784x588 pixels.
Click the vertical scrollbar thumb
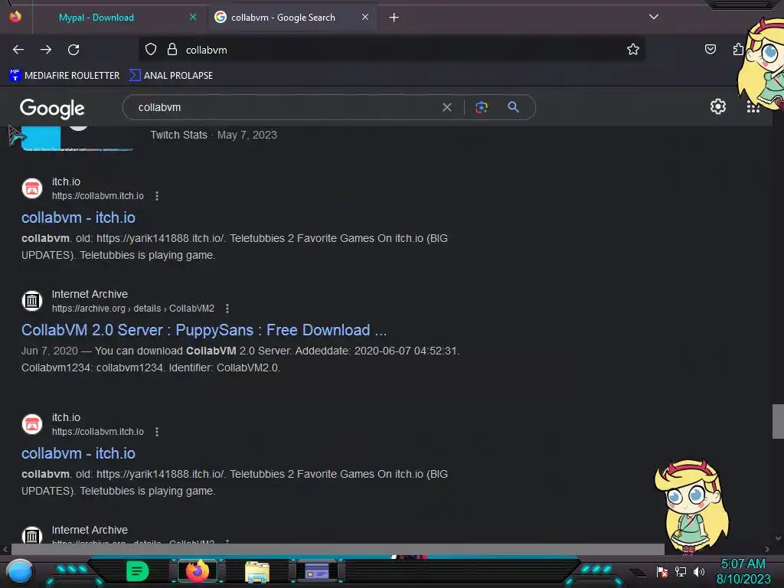[778, 421]
